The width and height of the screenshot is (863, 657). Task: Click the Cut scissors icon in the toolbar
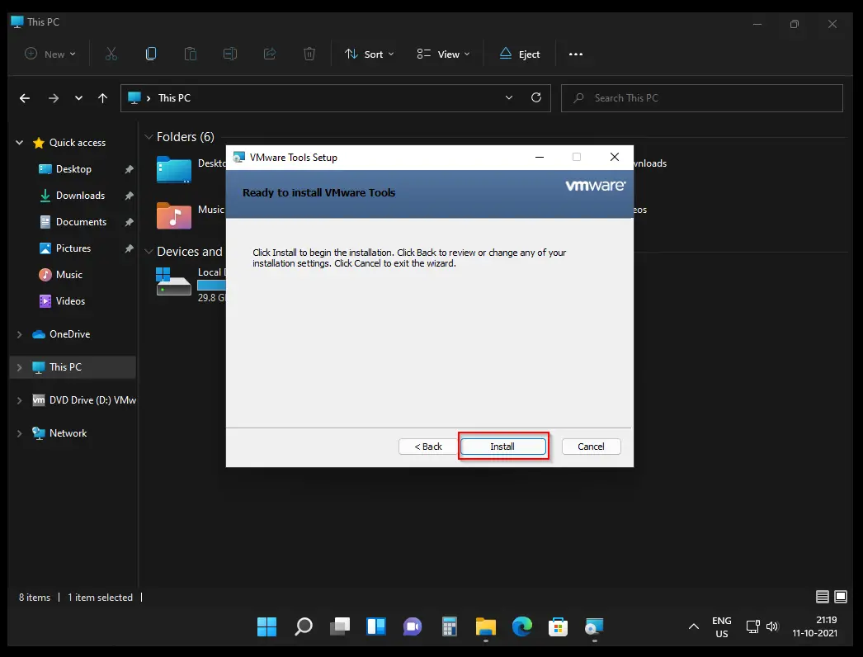pyautogui.click(x=111, y=54)
